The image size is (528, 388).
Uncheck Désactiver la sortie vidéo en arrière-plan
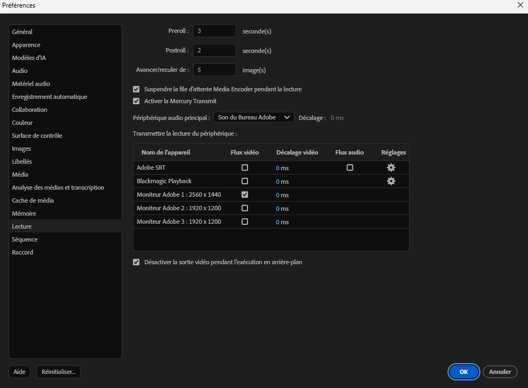136,262
